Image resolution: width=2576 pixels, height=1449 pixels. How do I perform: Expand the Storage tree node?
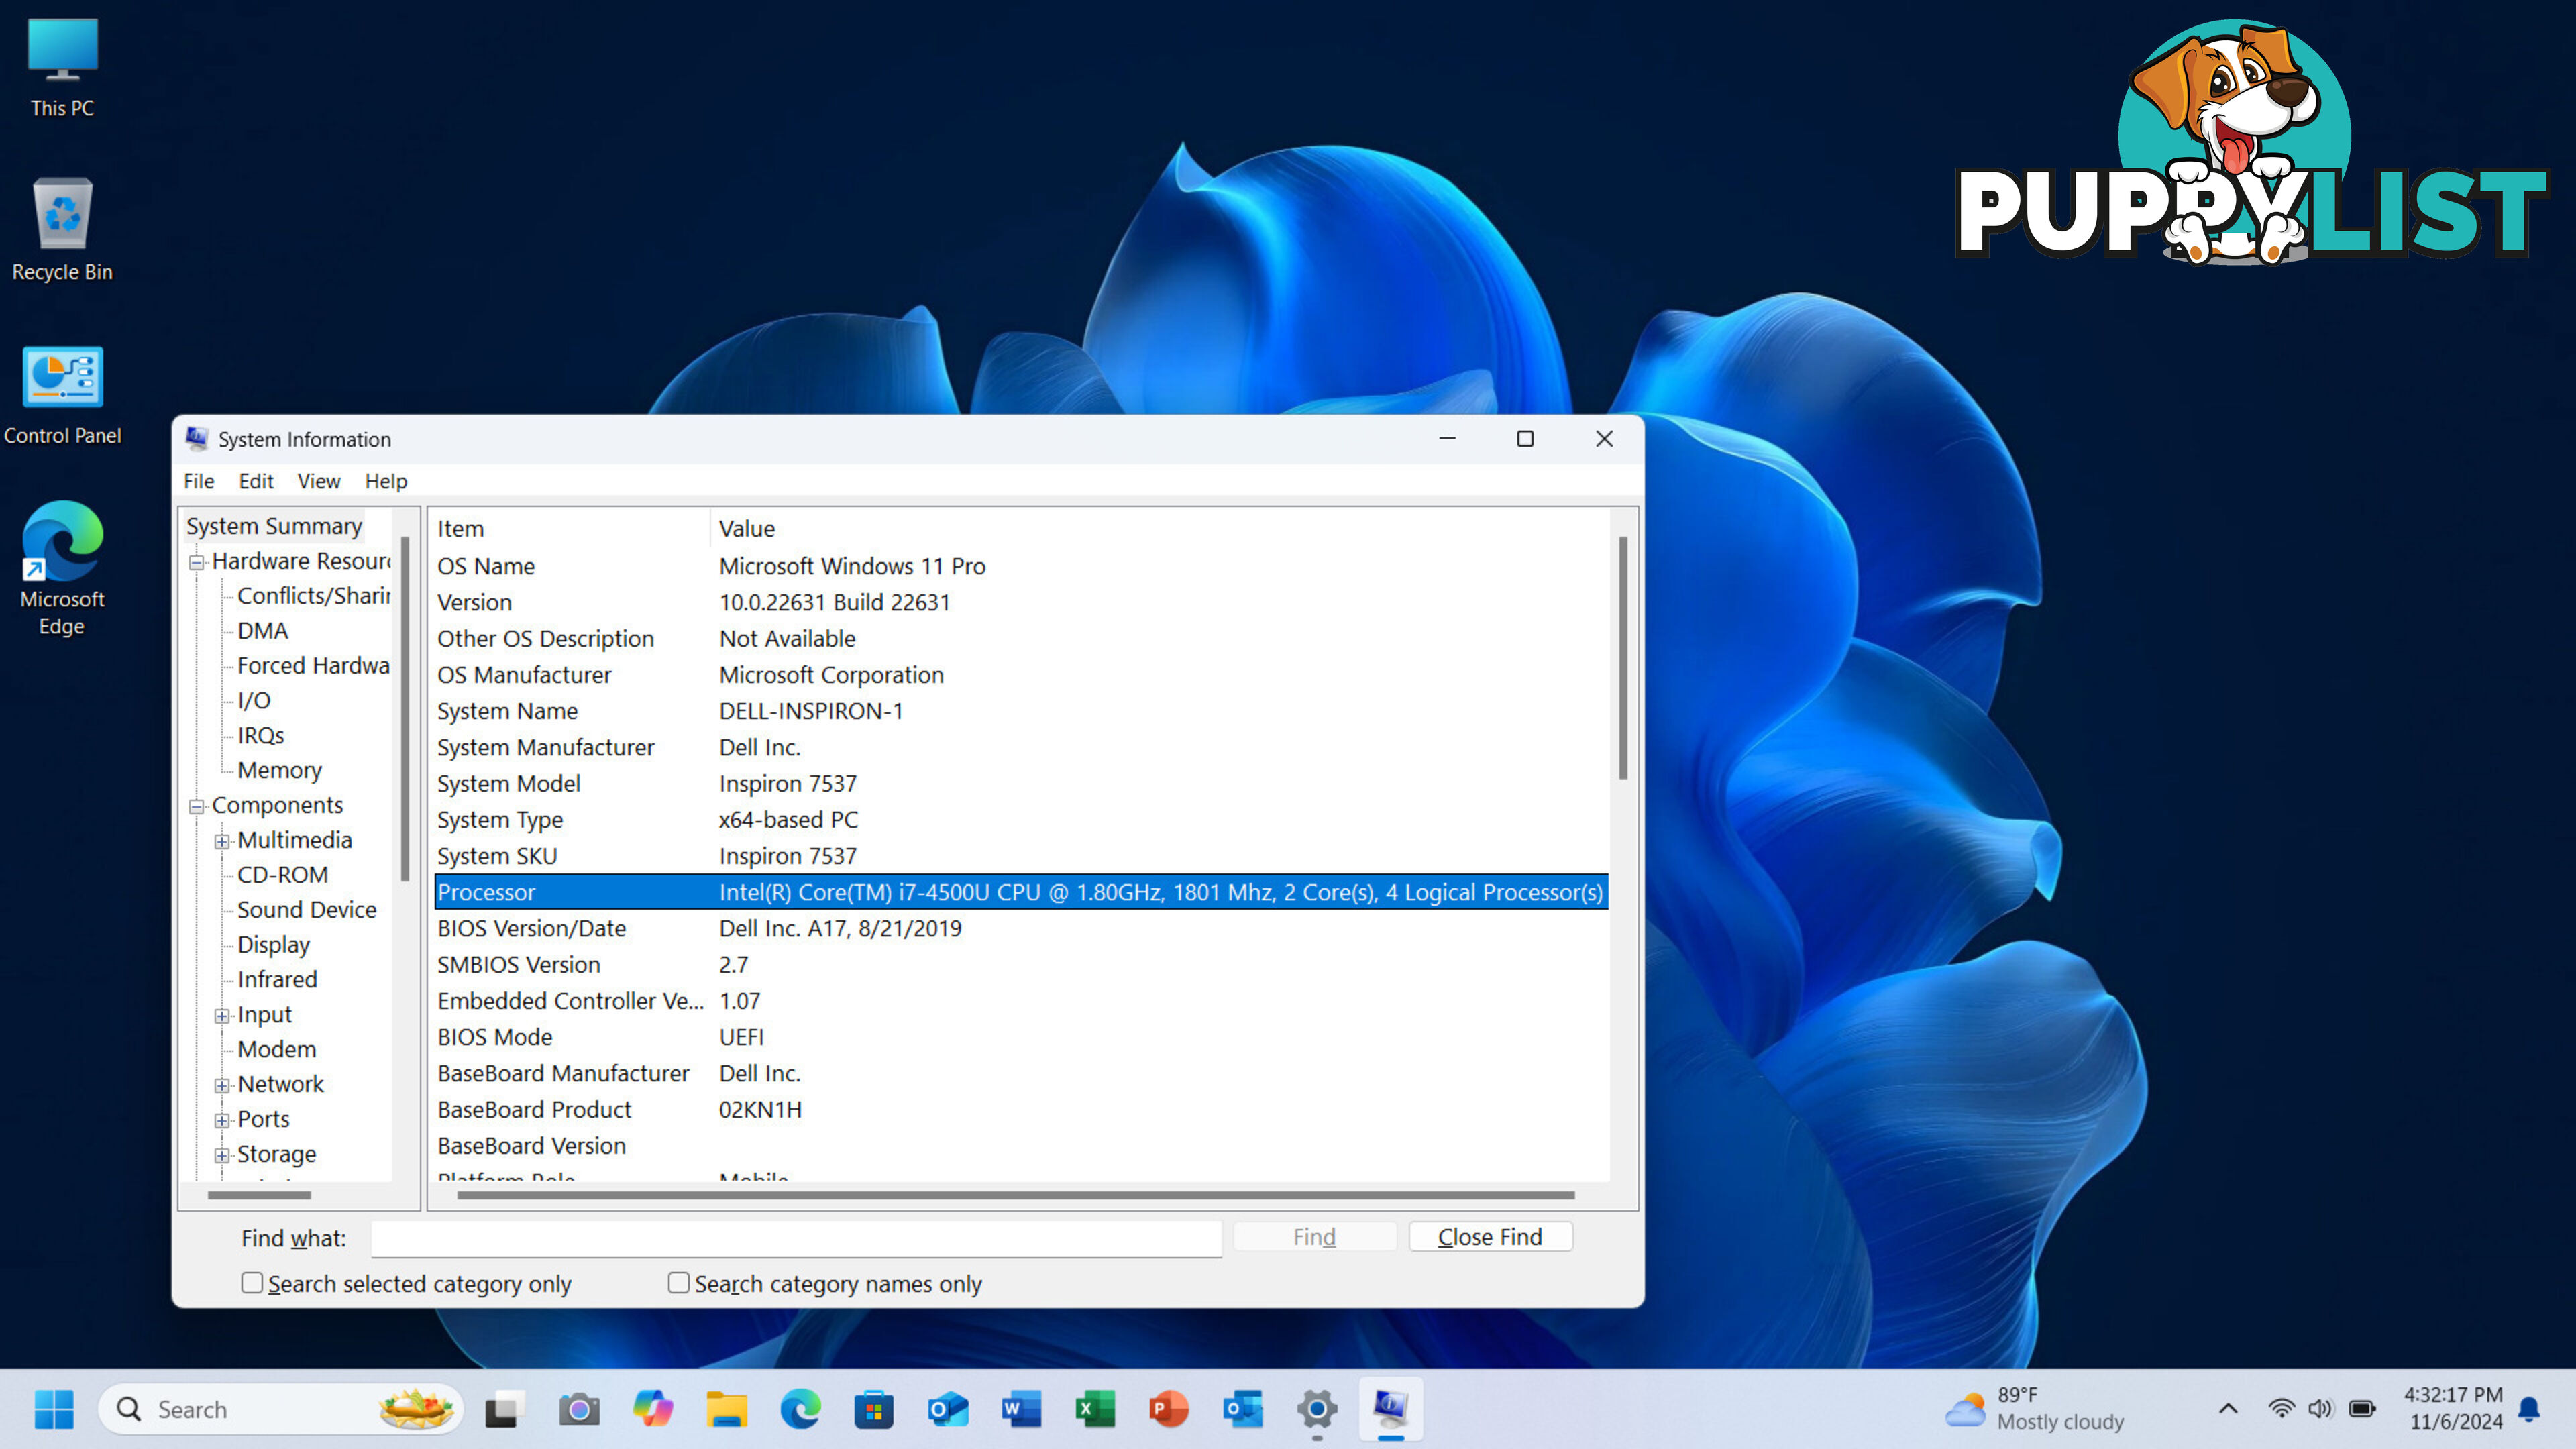click(222, 1155)
